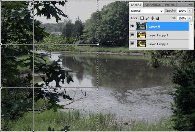Switch to the Channels tab
This screenshot has height=132, width=195.
153,5
